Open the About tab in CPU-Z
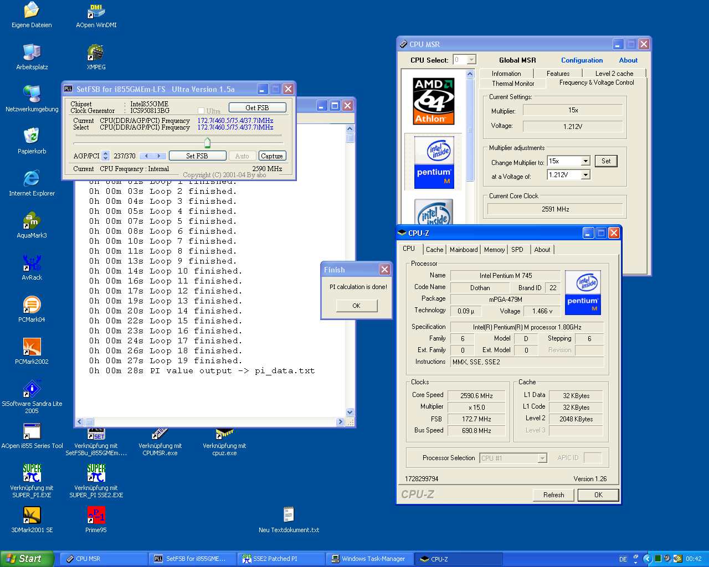This screenshot has width=709, height=567. coord(542,250)
